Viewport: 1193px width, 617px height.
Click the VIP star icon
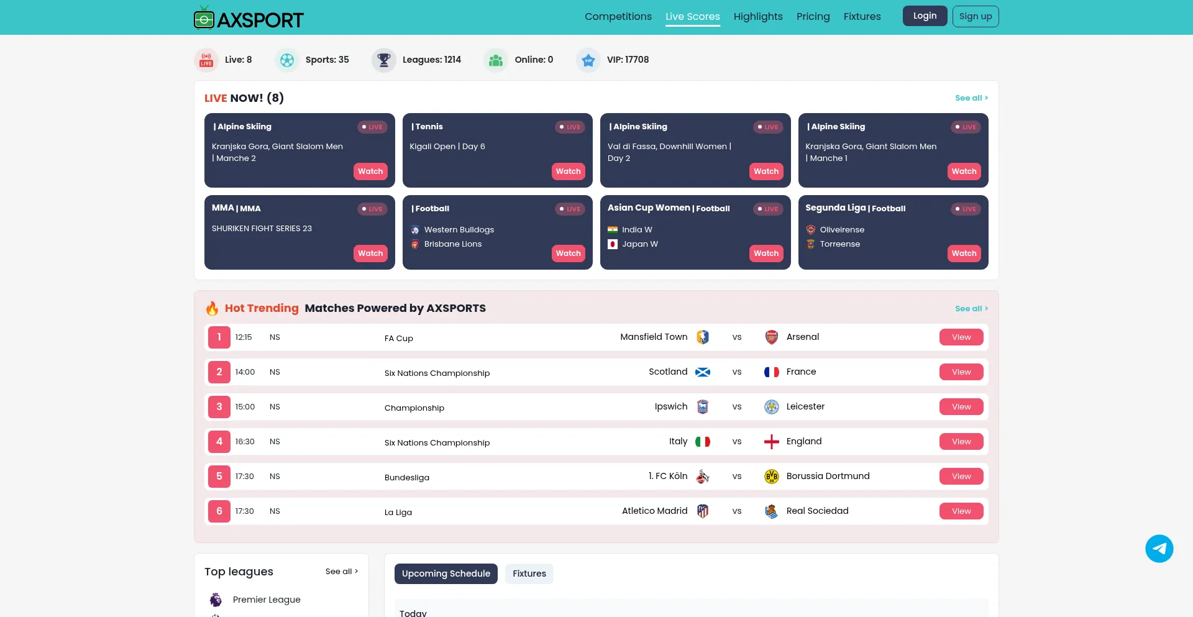pos(588,60)
